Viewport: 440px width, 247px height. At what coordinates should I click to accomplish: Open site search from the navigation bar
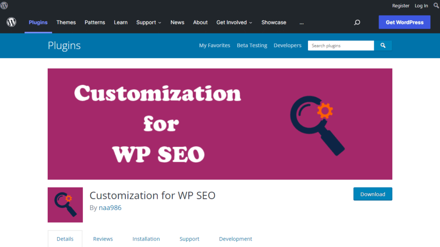(x=357, y=22)
